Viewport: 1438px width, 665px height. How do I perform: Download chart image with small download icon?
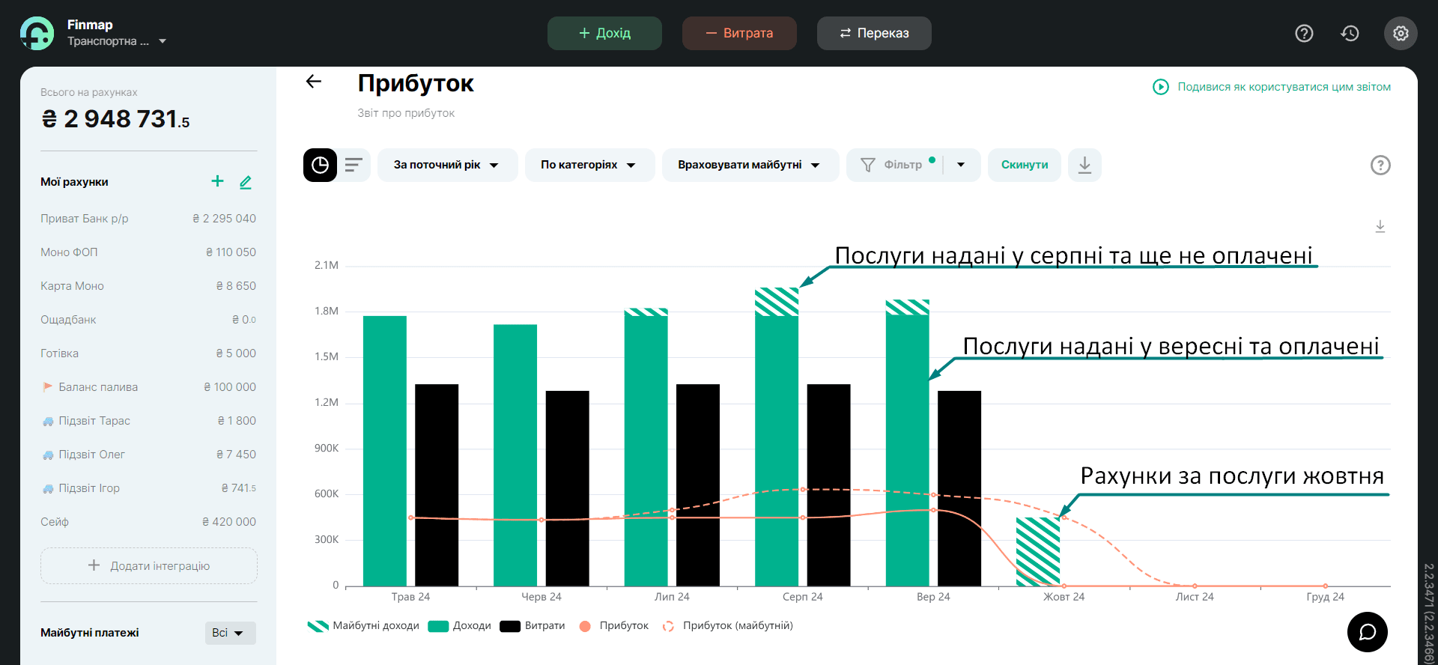(1380, 226)
